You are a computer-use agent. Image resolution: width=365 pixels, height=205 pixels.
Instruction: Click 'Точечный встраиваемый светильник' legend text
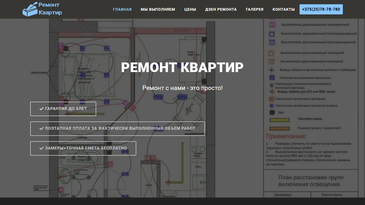click(x=305, y=78)
